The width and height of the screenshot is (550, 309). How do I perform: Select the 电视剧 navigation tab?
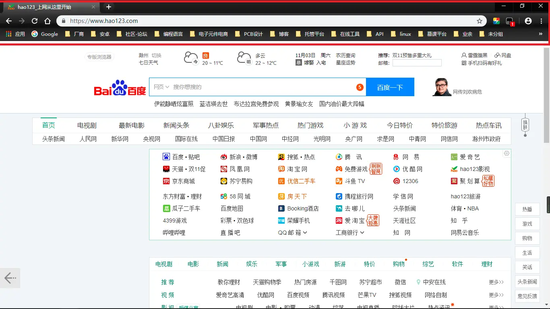87,125
